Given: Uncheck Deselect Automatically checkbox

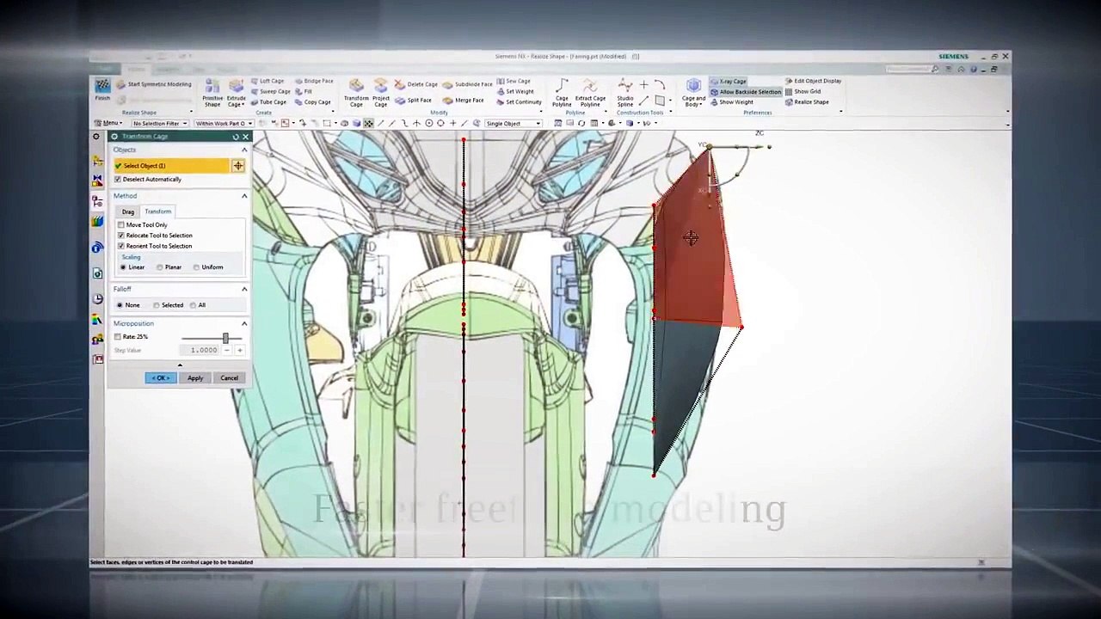Looking at the screenshot, I should pyautogui.click(x=118, y=179).
